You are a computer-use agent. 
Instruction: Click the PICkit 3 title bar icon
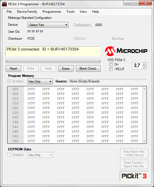tap(4, 4)
